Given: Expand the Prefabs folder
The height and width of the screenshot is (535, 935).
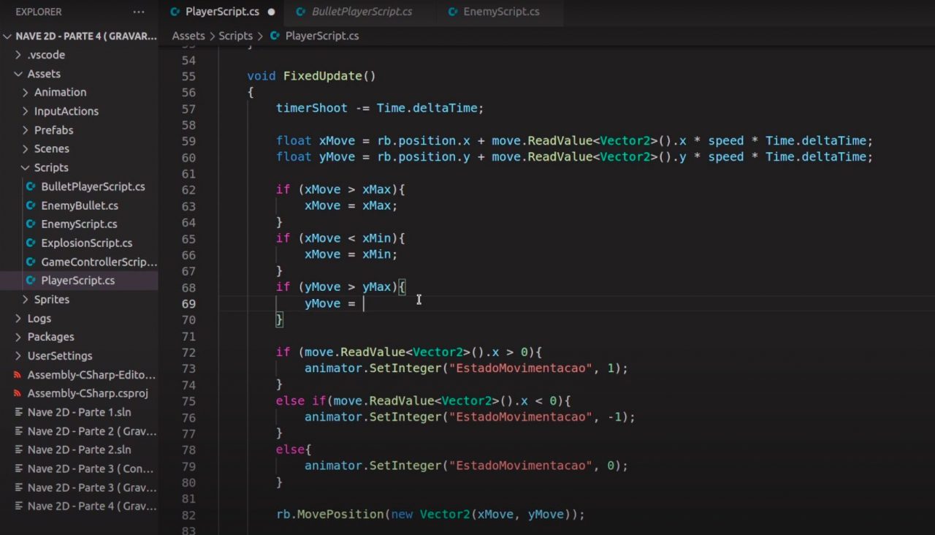Looking at the screenshot, I should (27, 129).
